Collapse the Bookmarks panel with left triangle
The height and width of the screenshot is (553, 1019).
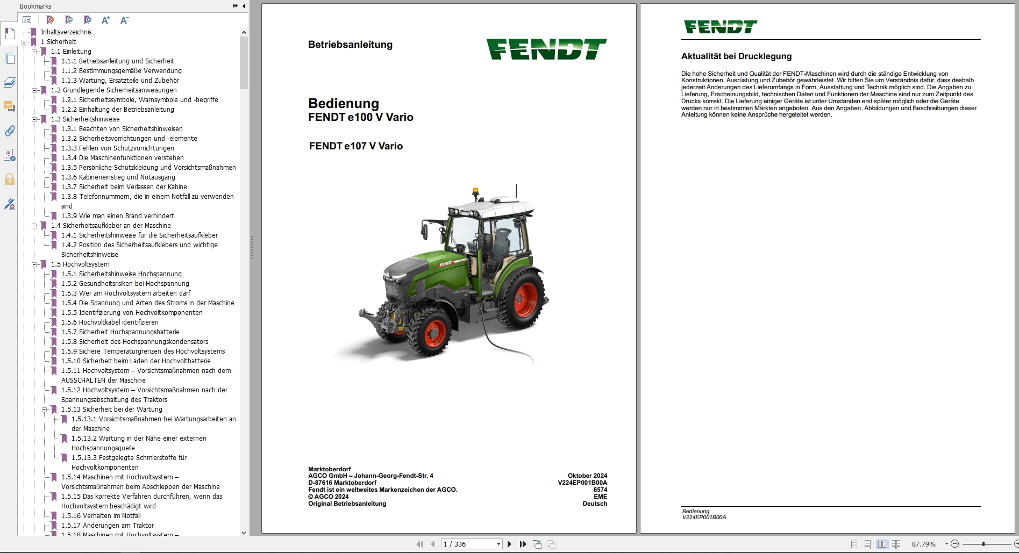tap(244, 6)
